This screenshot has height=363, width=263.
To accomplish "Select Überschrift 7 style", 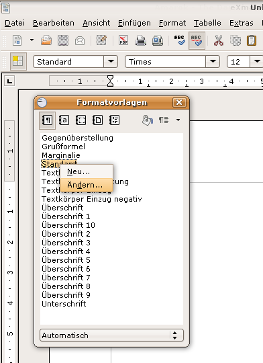I will pos(66,278).
